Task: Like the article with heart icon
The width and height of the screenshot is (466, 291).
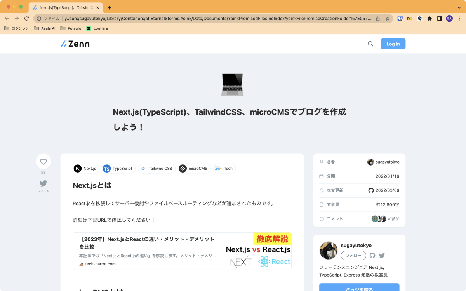Action: coord(43,162)
